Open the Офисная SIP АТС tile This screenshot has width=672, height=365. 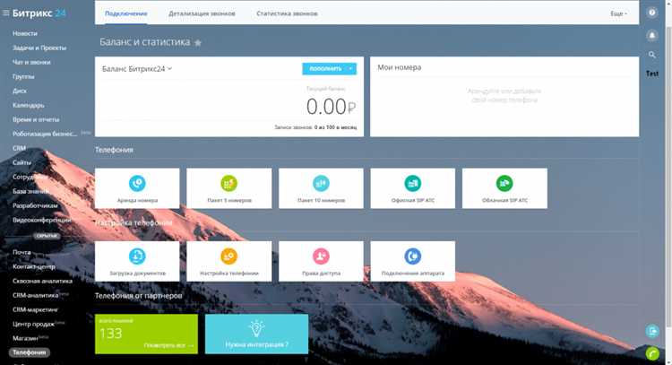pyautogui.click(x=413, y=188)
